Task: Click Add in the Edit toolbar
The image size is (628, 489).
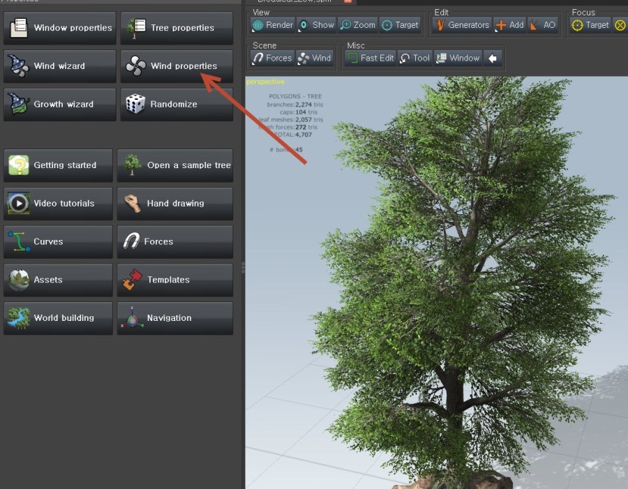Action: (x=510, y=25)
